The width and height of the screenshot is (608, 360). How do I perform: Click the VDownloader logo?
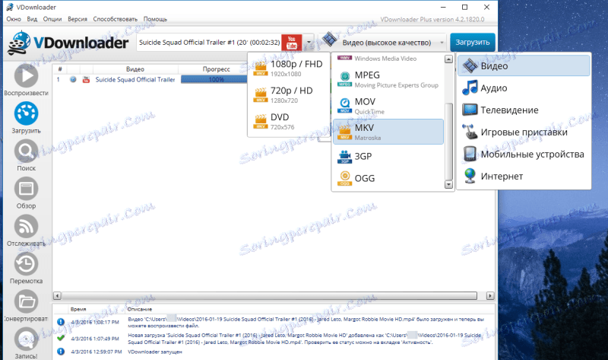(68, 43)
